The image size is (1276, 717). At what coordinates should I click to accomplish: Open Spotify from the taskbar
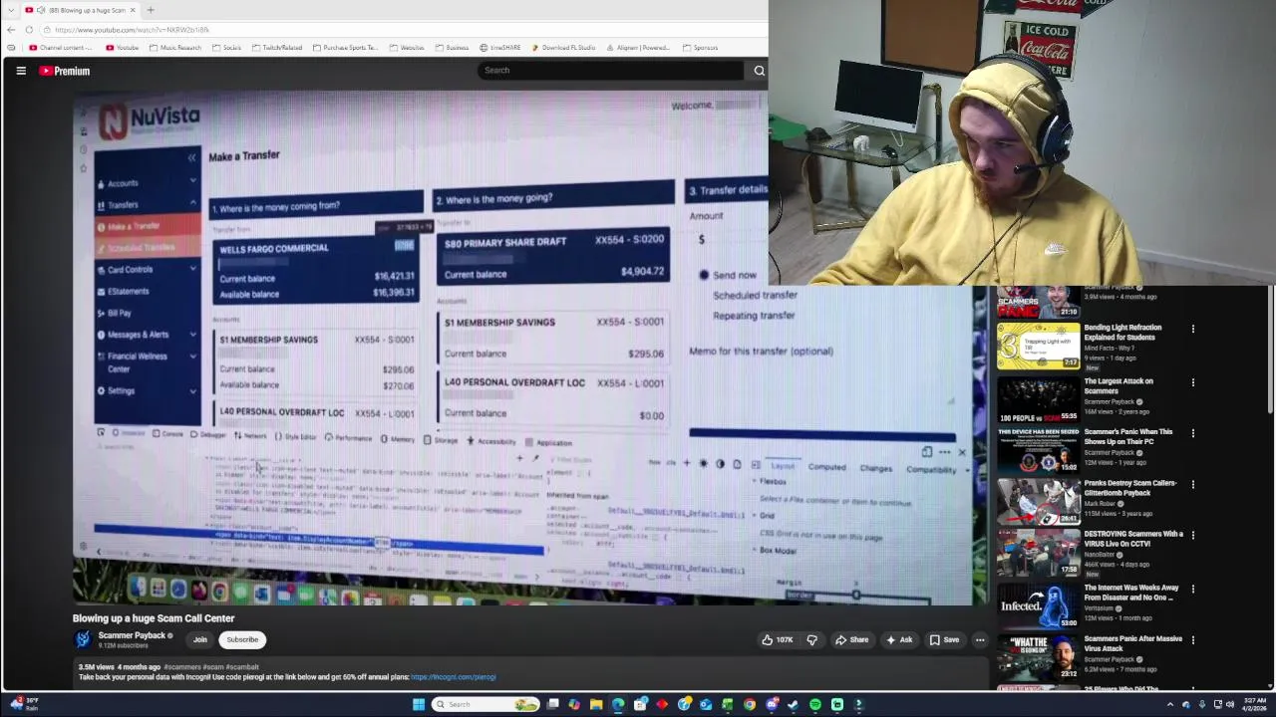(815, 705)
